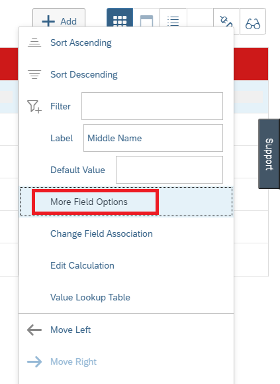The width and height of the screenshot is (280, 384).
Task: Click the Default Value input box
Action: point(169,170)
